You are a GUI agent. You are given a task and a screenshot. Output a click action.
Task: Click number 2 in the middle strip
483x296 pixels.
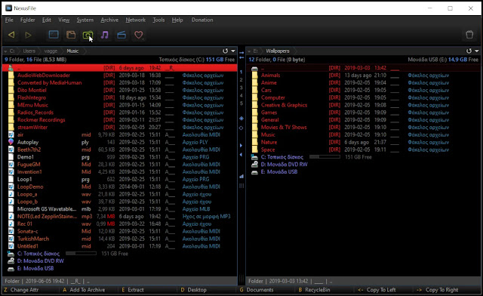[241, 80]
